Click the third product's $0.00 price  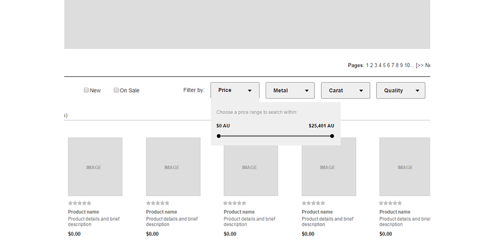tap(230, 234)
